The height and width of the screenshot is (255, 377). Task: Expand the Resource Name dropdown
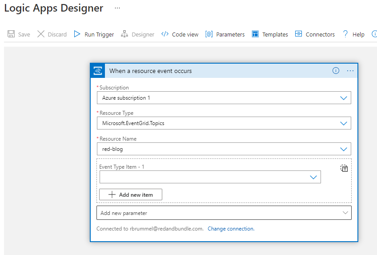point(344,149)
